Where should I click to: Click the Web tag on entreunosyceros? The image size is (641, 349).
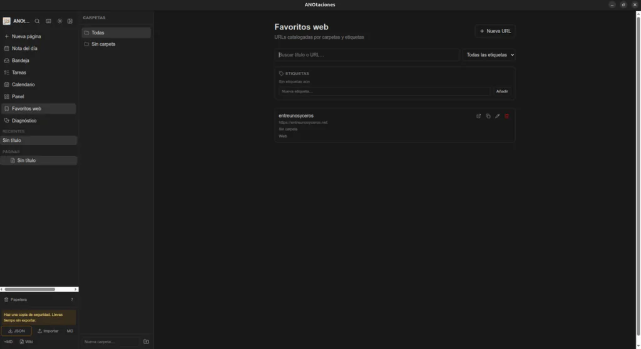283,136
